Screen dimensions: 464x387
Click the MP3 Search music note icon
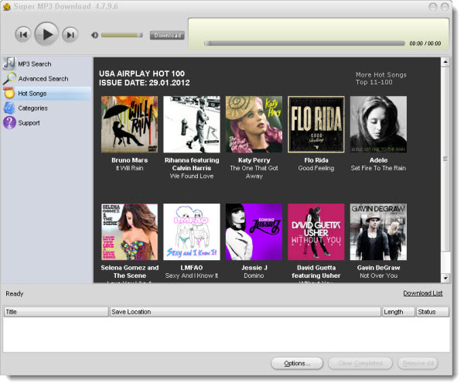click(x=9, y=63)
